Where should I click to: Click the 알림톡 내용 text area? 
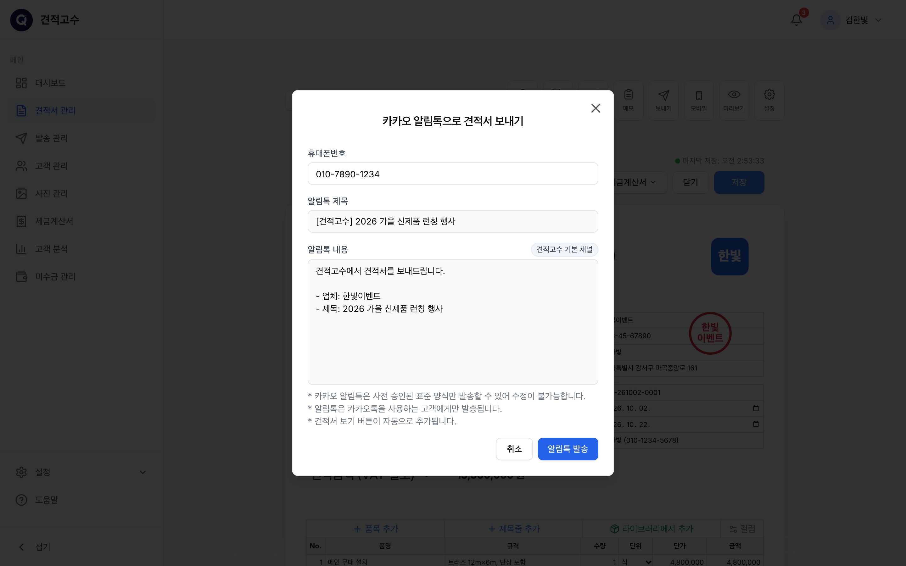pyautogui.click(x=453, y=322)
